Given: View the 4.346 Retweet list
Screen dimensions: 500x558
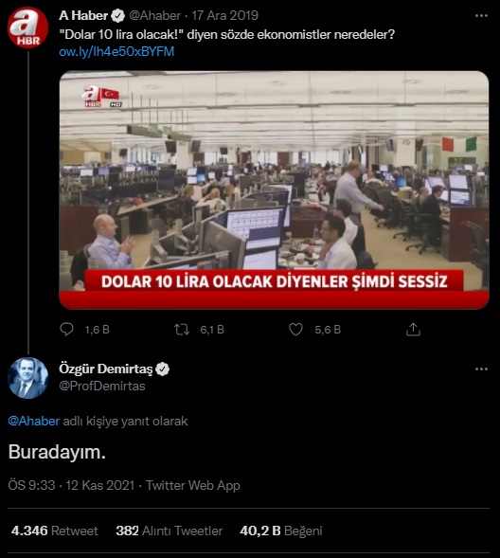Looking at the screenshot, I should 54,531.
